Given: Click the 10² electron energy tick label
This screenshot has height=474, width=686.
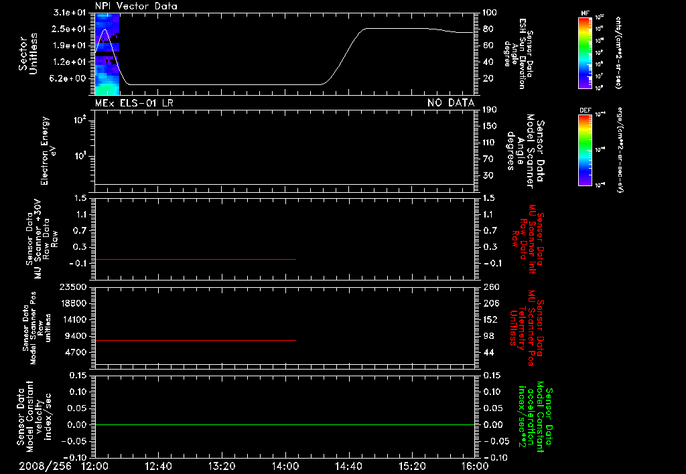Looking at the screenshot, I should tap(80, 120).
